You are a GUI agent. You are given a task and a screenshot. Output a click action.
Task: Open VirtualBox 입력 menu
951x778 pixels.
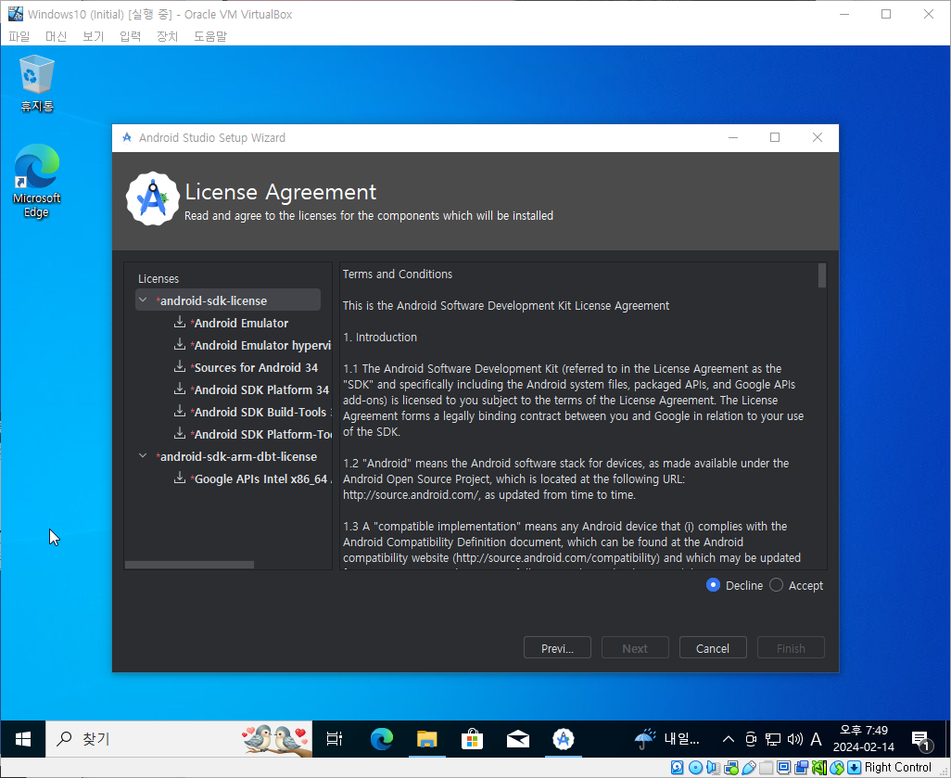click(131, 36)
